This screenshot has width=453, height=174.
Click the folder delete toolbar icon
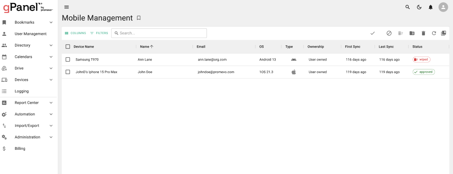point(412,33)
